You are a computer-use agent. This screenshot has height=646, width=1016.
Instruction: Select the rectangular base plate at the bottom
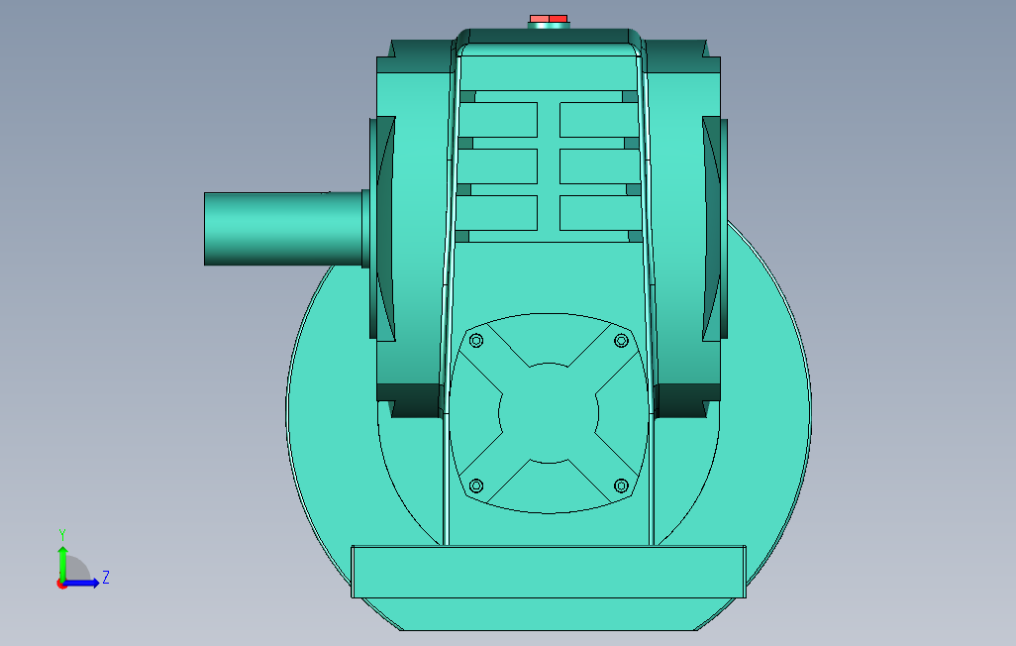549,572
